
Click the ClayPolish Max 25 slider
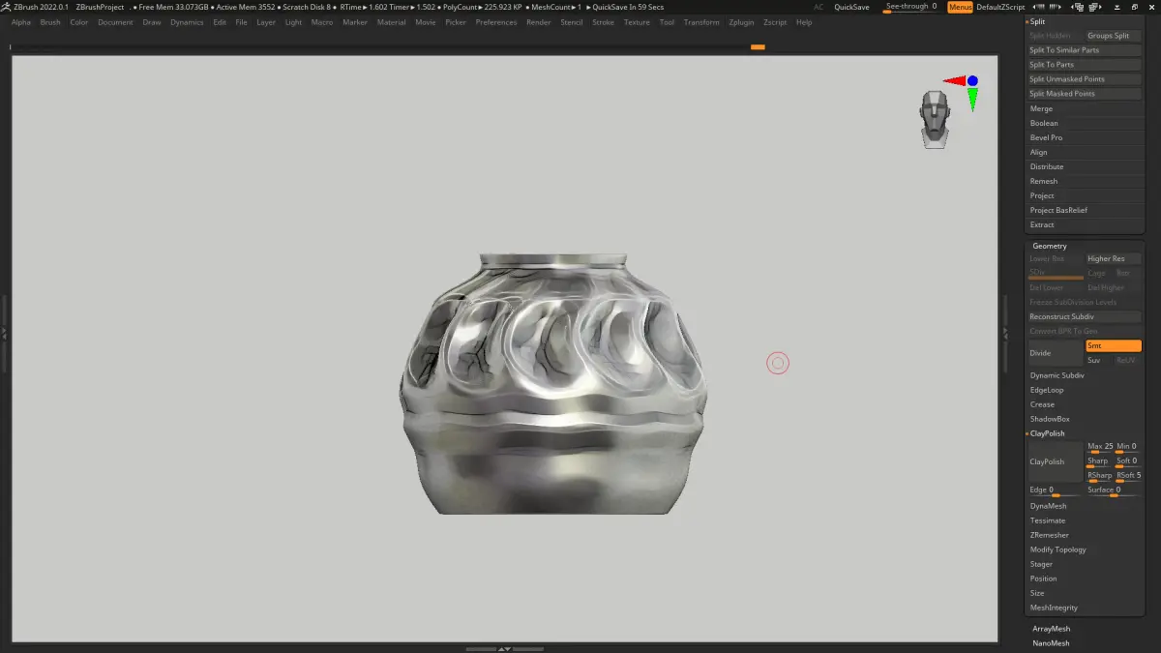click(x=1099, y=447)
